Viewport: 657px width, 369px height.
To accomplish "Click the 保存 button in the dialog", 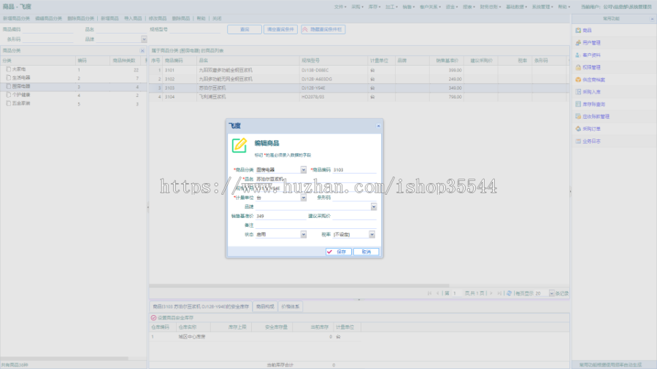I will click(338, 252).
